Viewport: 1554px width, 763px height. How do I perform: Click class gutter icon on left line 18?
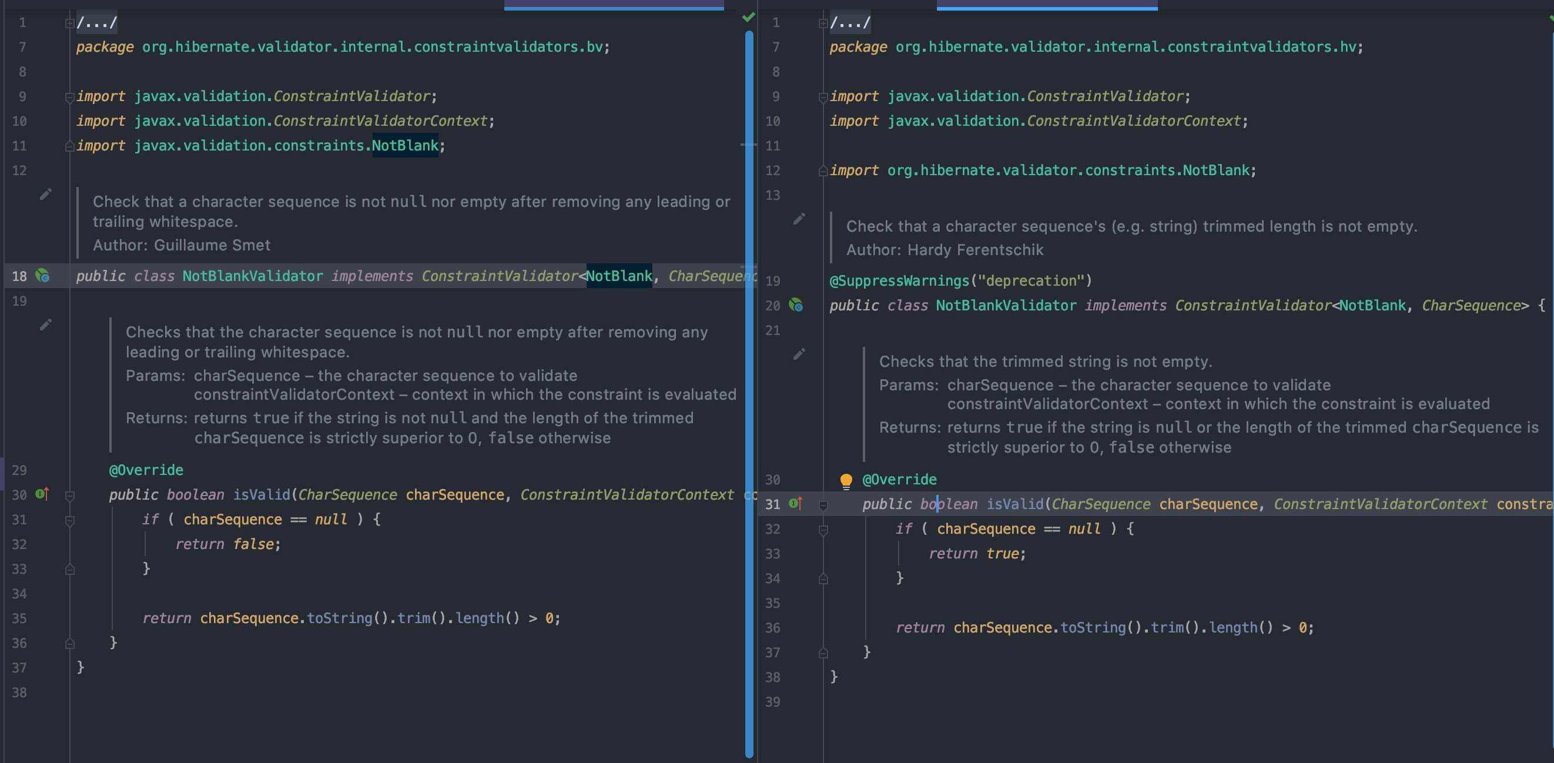(42, 276)
